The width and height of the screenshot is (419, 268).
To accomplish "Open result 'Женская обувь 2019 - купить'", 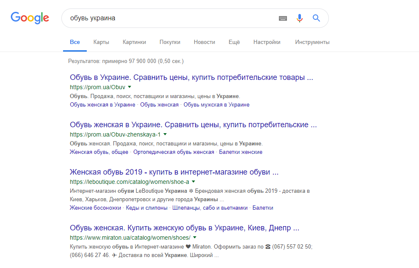I will click(x=174, y=172).
